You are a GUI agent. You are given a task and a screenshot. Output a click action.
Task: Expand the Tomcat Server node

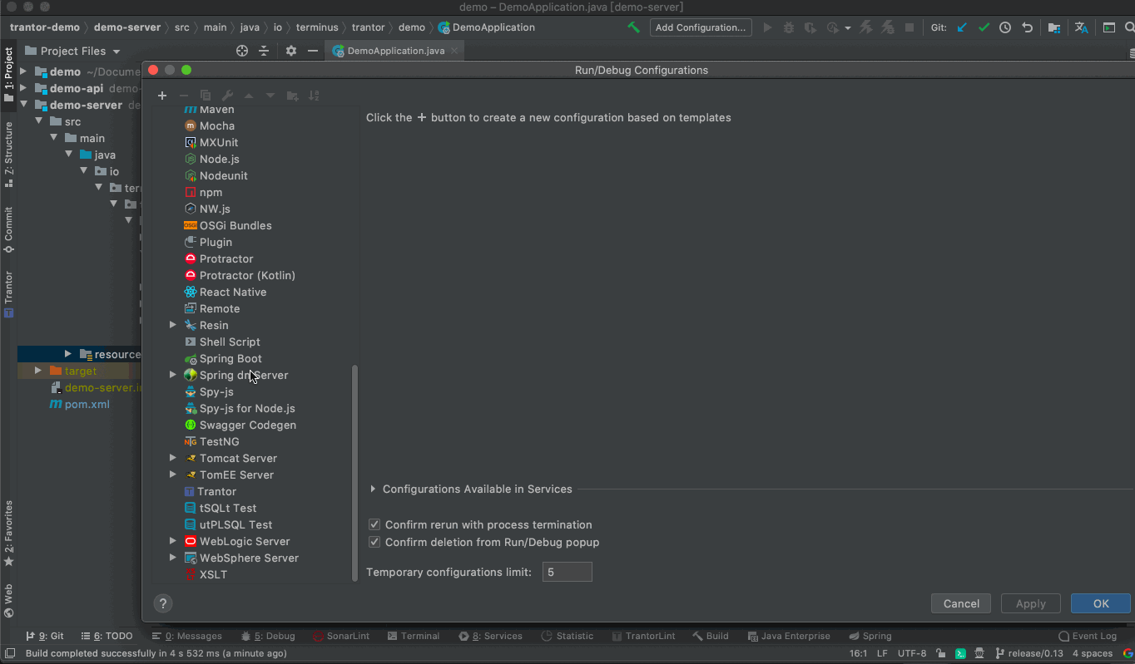pos(173,458)
